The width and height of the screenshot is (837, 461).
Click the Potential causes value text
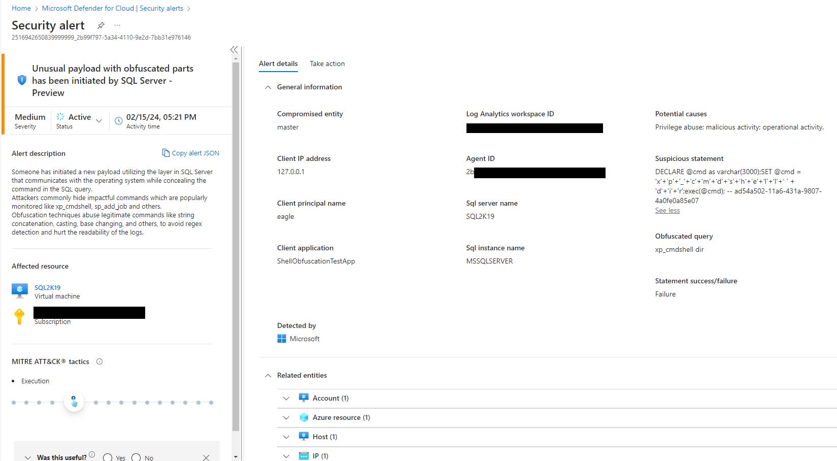740,127
